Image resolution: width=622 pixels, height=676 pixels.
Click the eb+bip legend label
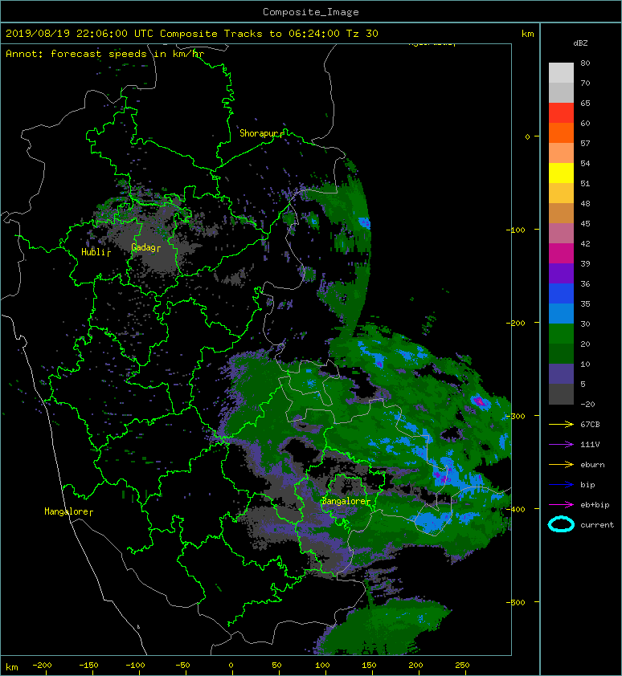pos(595,504)
